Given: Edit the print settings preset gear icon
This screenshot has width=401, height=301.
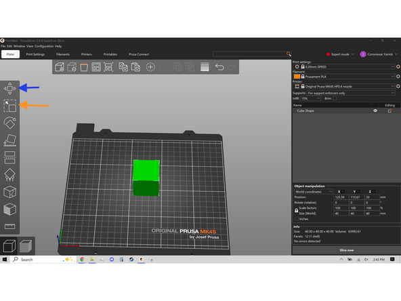Looking at the screenshot, I should tap(398, 66).
